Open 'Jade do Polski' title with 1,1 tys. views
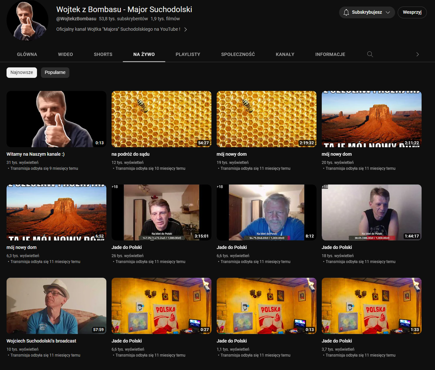The width and height of the screenshot is (435, 370). (232, 341)
